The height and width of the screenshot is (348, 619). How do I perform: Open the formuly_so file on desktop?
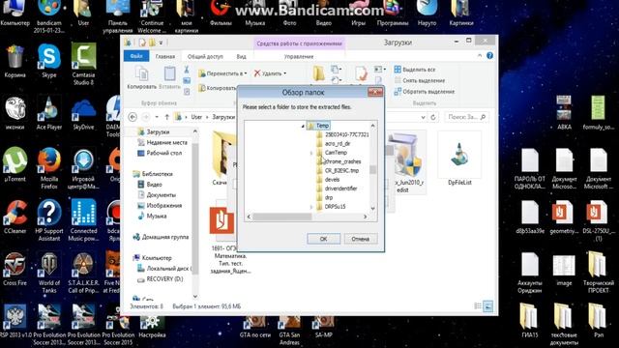pos(598,113)
